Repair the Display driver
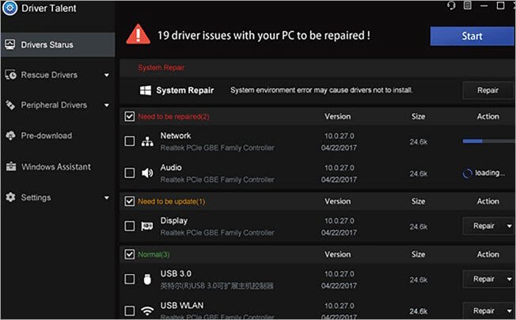The height and width of the screenshot is (320, 516). pyautogui.click(x=484, y=226)
